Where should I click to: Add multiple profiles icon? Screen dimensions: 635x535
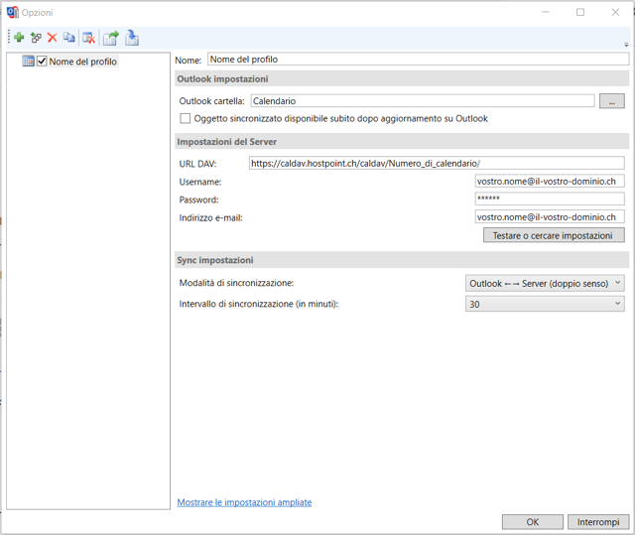point(36,38)
